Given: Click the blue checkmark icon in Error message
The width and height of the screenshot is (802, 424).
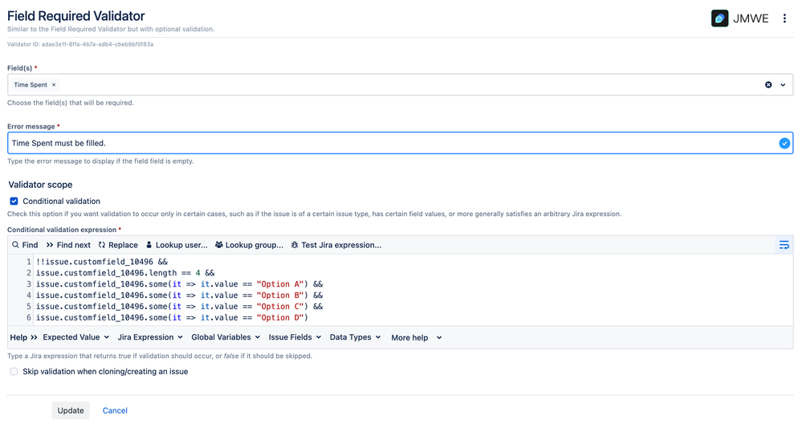Looking at the screenshot, I should (784, 143).
